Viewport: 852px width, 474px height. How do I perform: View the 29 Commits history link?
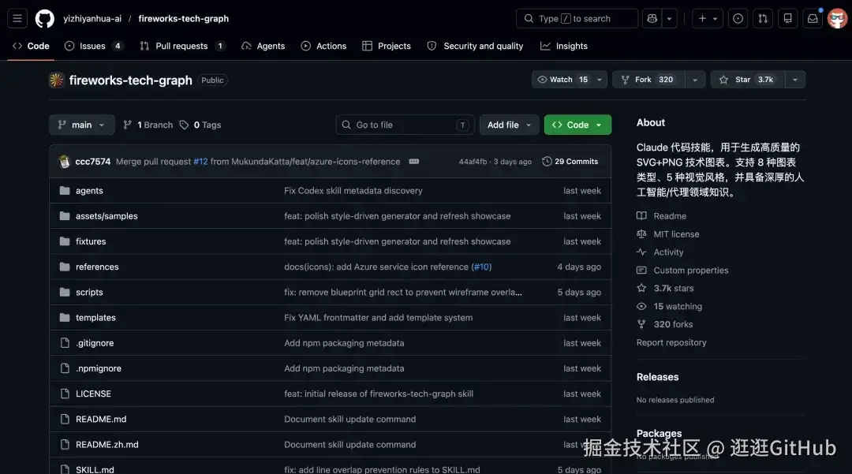tap(570, 161)
